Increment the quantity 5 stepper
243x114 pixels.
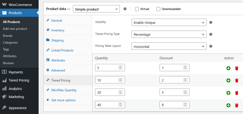[x=120, y=66]
